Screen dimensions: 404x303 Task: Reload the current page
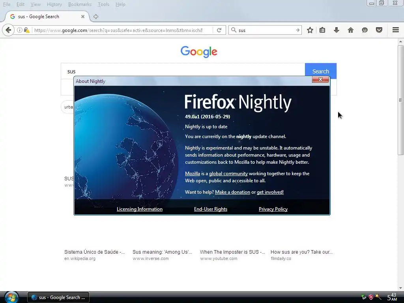pyautogui.click(x=219, y=30)
